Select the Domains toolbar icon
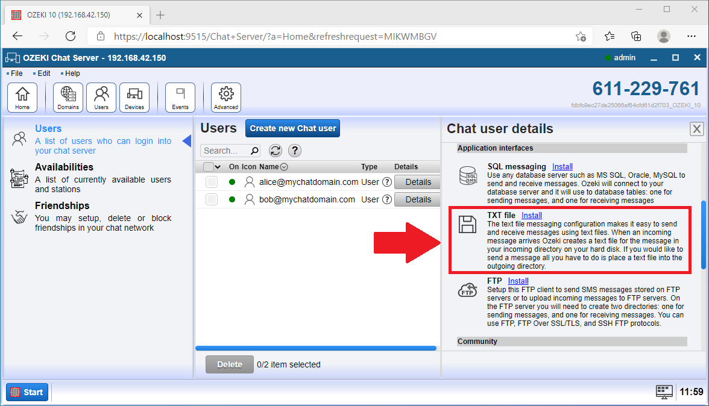709x406 pixels. click(x=68, y=96)
